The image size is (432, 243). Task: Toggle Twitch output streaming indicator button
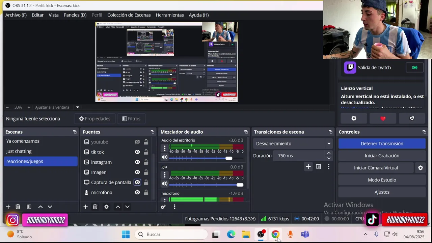(415, 67)
